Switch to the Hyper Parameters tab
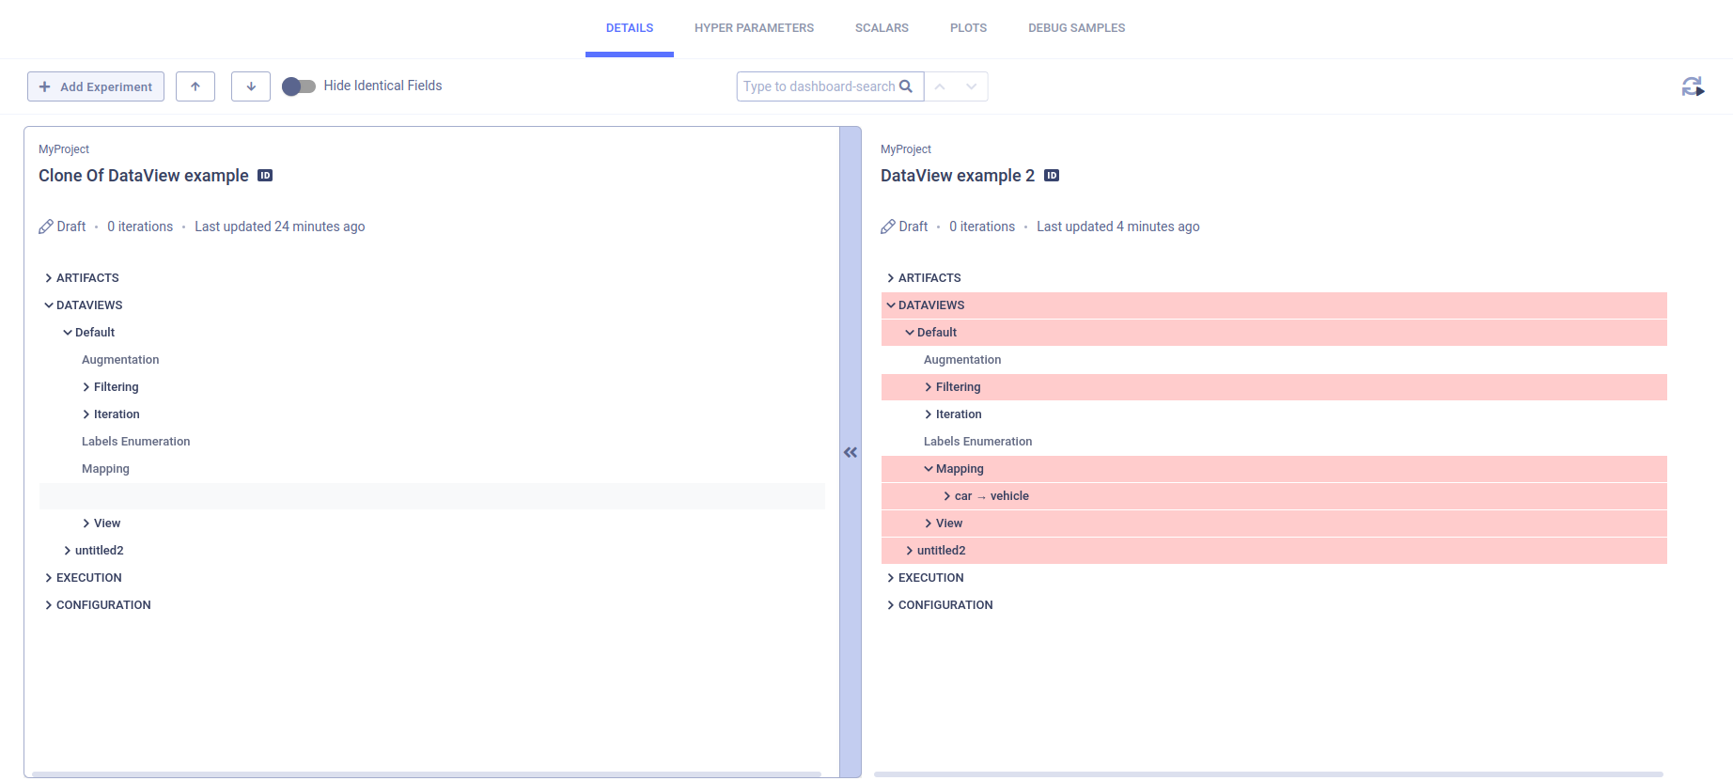1733x781 pixels. 754,28
